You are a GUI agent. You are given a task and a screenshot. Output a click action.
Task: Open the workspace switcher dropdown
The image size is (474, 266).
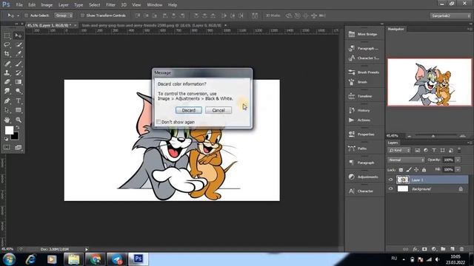[450, 16]
